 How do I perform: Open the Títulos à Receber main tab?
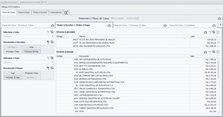(40, 12)
